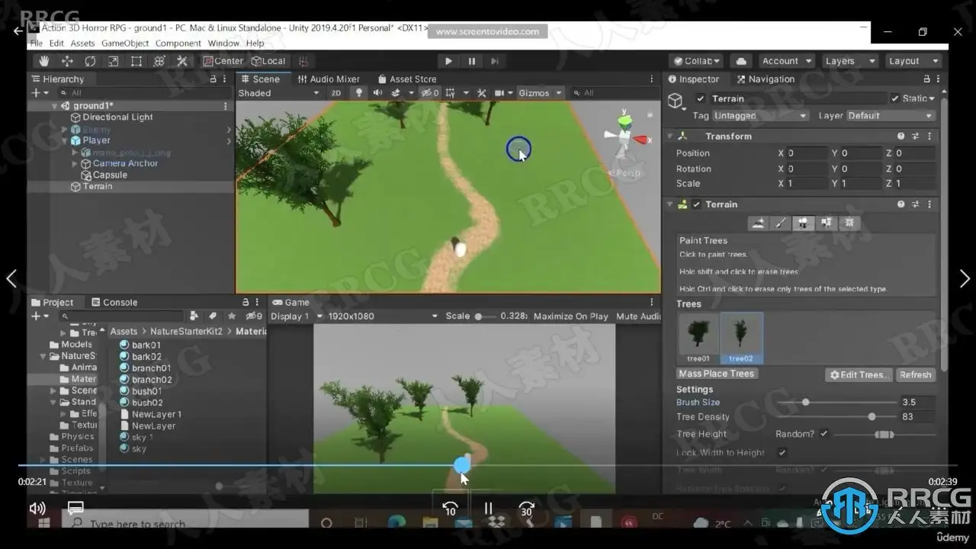Expand the Player object in Hierarchy
The width and height of the screenshot is (976, 549).
[65, 140]
